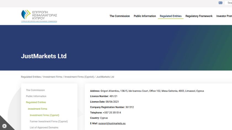Select Public Information in sidebar
Viewport: 232px width, 130px height.
click(36, 96)
